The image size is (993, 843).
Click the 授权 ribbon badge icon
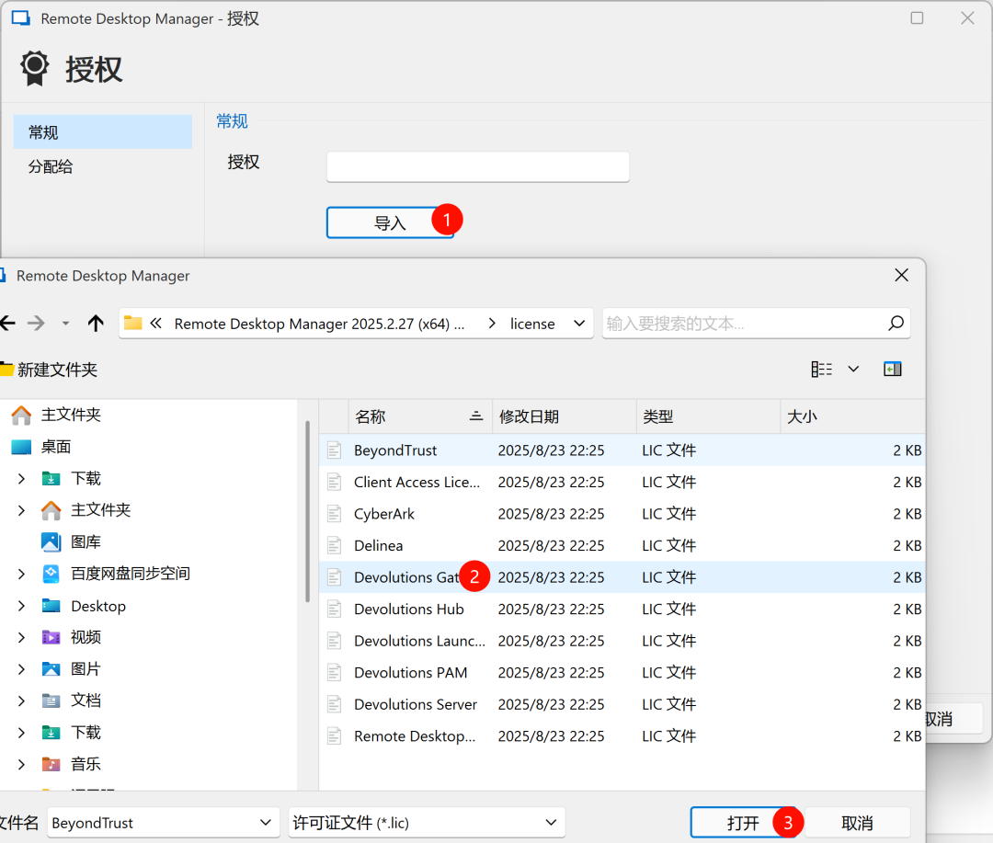[x=34, y=68]
